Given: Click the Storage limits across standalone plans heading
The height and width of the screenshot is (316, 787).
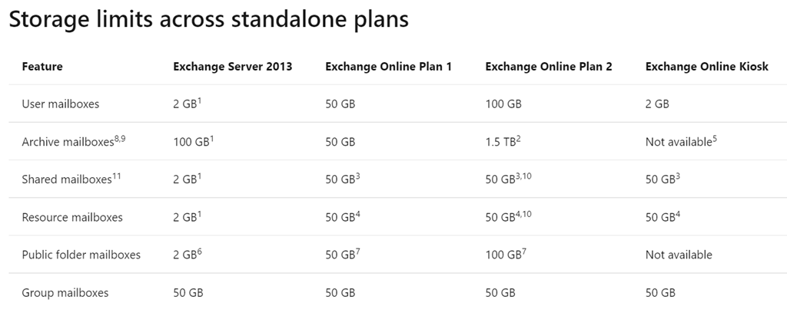Looking at the screenshot, I should click(x=208, y=21).
